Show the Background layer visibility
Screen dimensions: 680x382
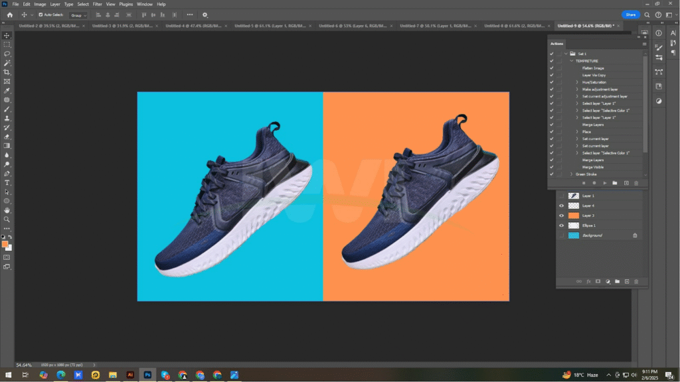(x=562, y=235)
